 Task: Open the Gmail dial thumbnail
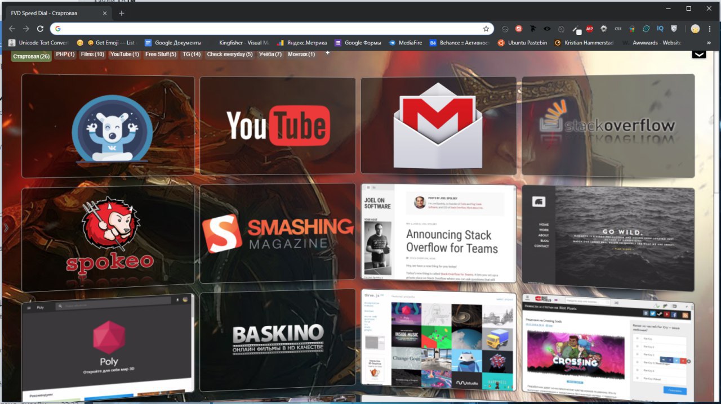[x=438, y=125]
